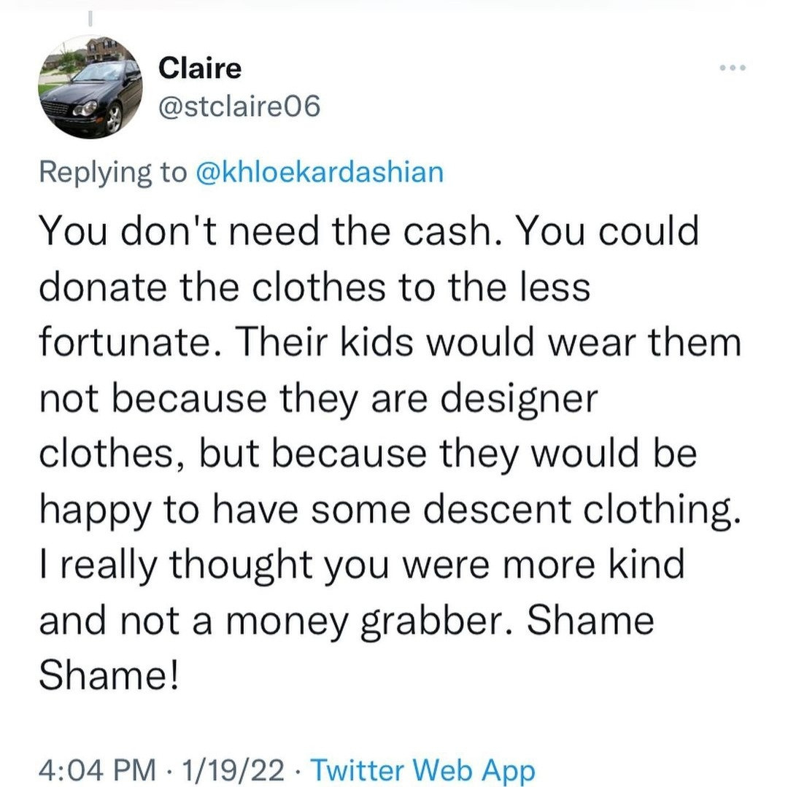The width and height of the screenshot is (788, 787).
Task: Open the display name Claire
Action: click(x=200, y=69)
